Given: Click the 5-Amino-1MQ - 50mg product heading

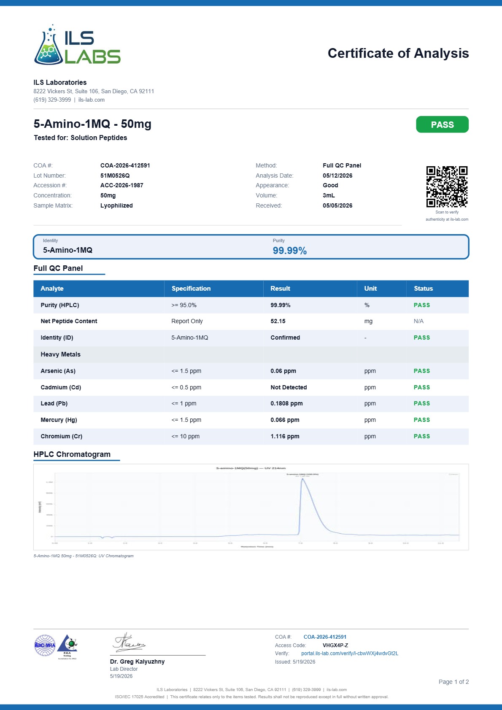Looking at the screenshot, I should 92,124.
